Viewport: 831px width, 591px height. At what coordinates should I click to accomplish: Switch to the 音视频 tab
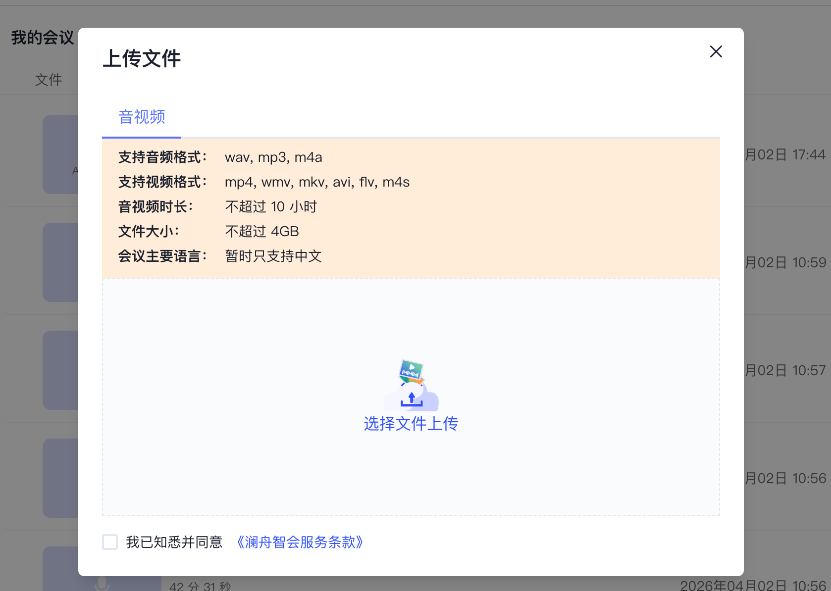coord(142,117)
